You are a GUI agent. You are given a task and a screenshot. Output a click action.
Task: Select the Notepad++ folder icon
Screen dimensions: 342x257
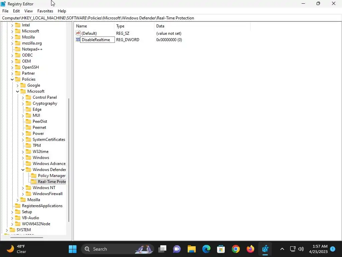click(x=18, y=49)
